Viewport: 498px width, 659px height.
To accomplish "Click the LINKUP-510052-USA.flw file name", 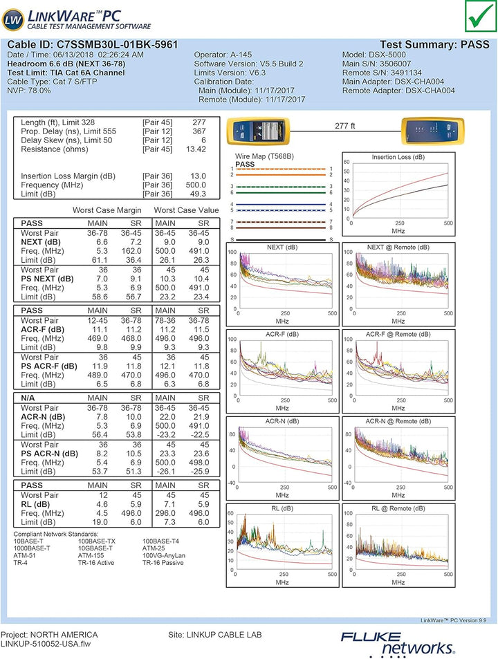I will [46, 644].
